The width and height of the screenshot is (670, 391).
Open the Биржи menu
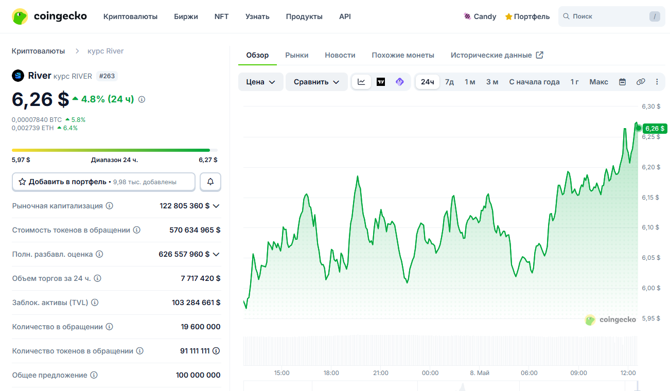point(186,16)
